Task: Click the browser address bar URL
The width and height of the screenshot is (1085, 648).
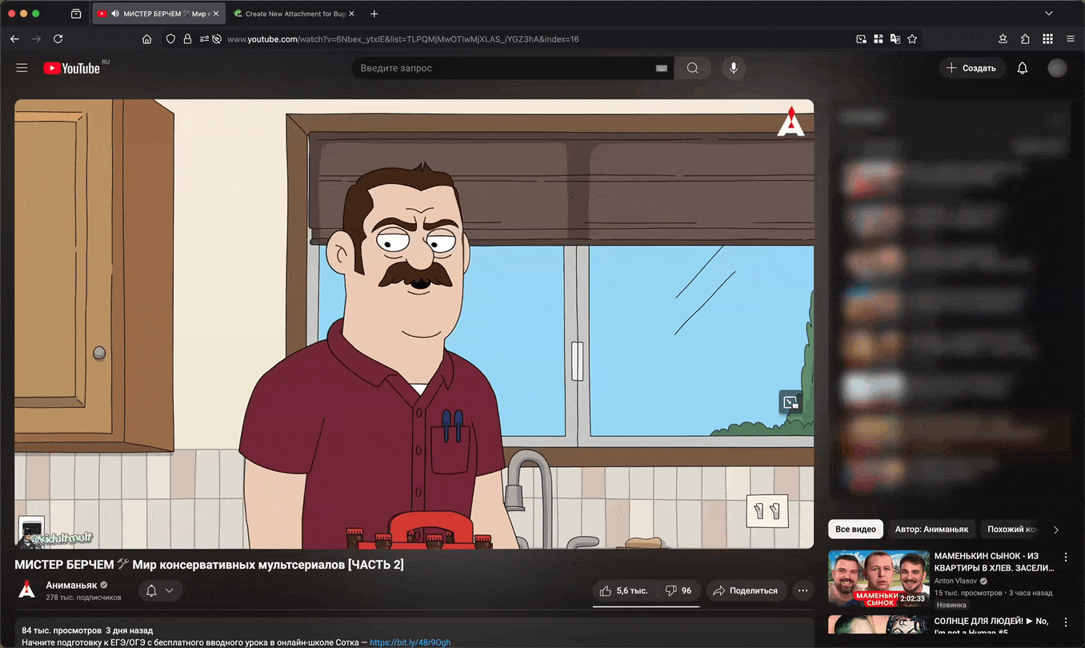Action: click(403, 38)
